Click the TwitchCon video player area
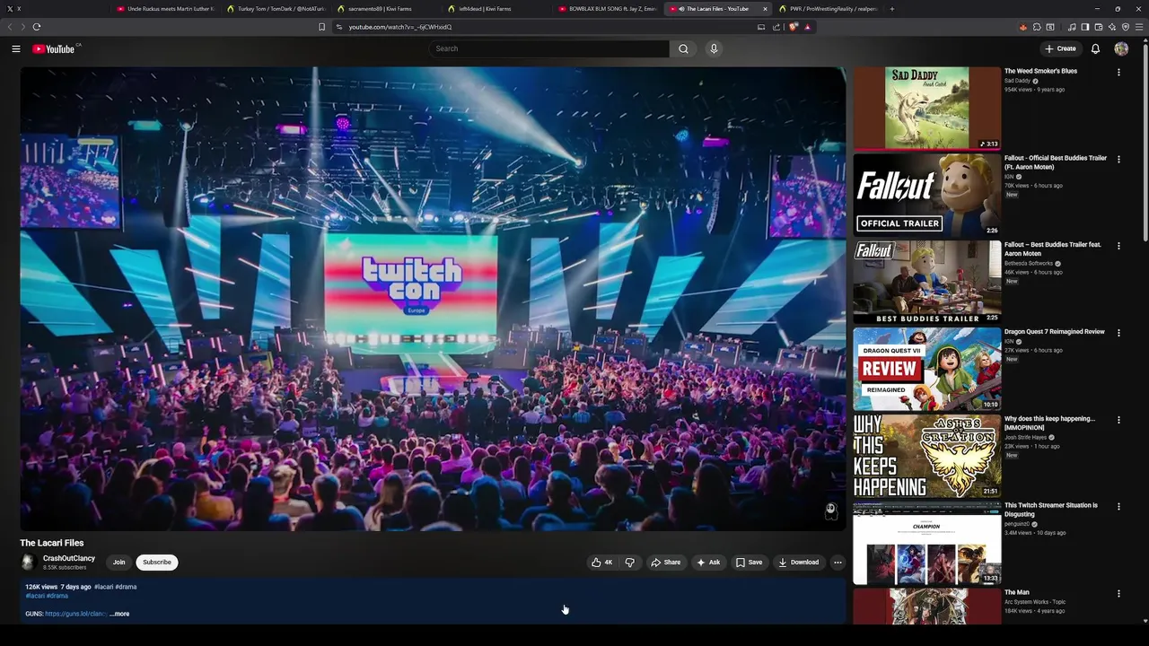 click(x=433, y=299)
